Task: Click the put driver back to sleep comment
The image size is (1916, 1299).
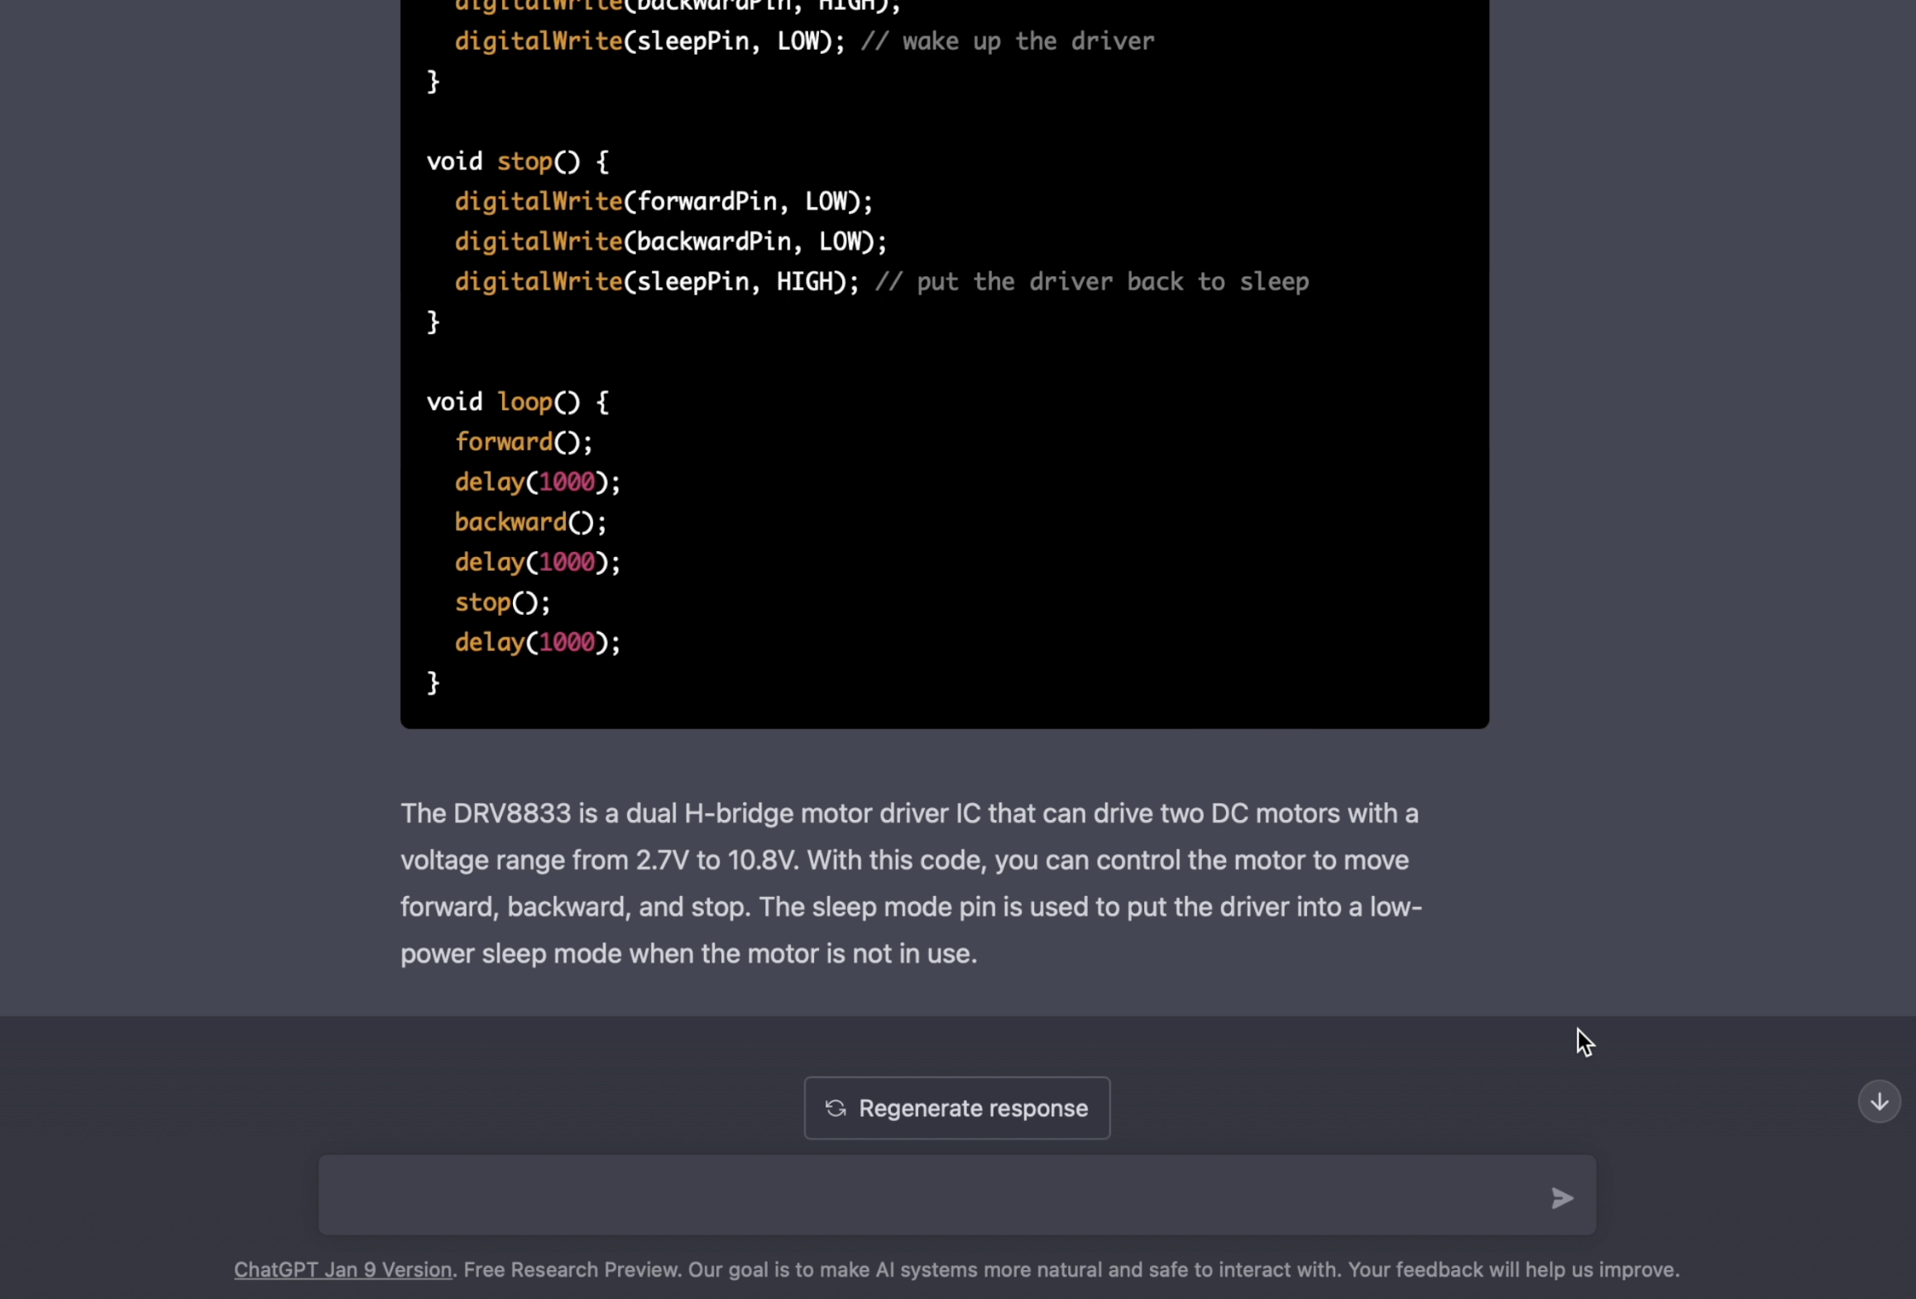Action: pyautogui.click(x=1092, y=281)
